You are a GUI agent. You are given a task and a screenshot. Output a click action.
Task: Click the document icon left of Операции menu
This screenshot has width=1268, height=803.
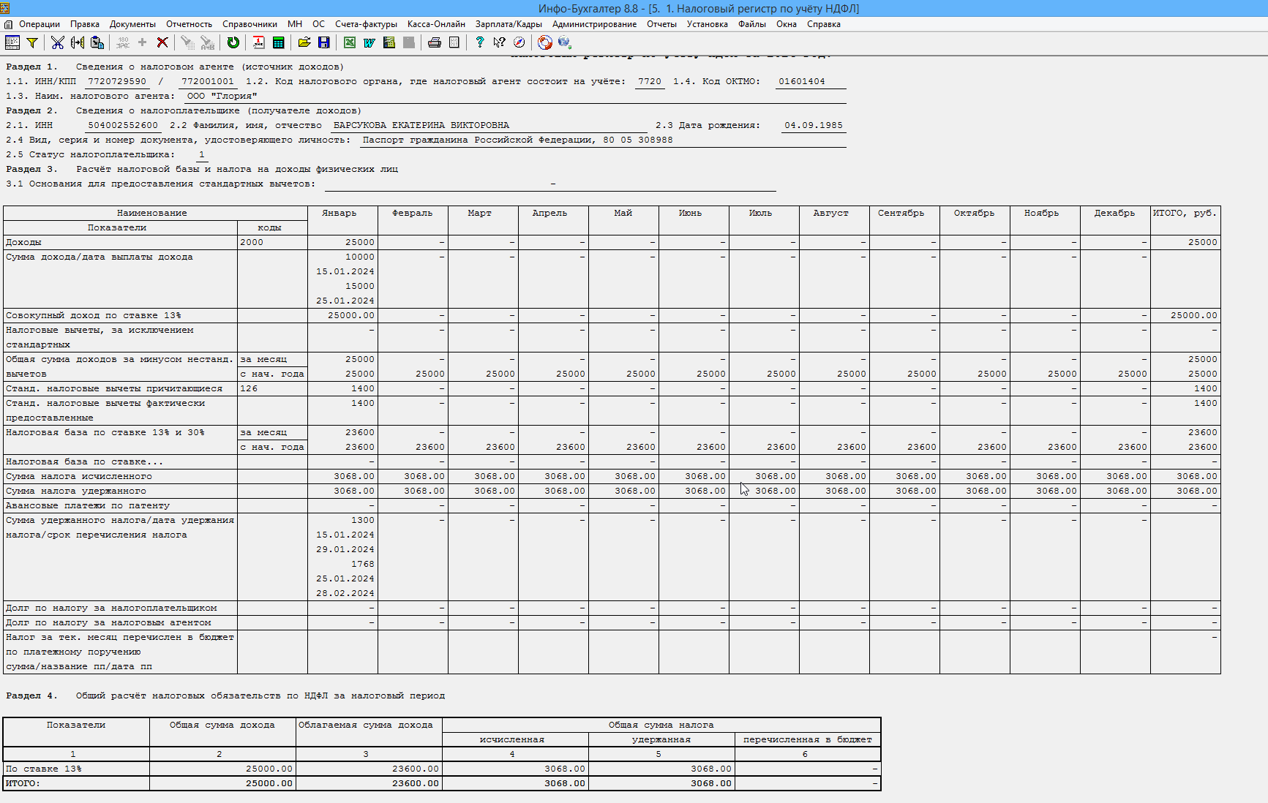click(8, 24)
